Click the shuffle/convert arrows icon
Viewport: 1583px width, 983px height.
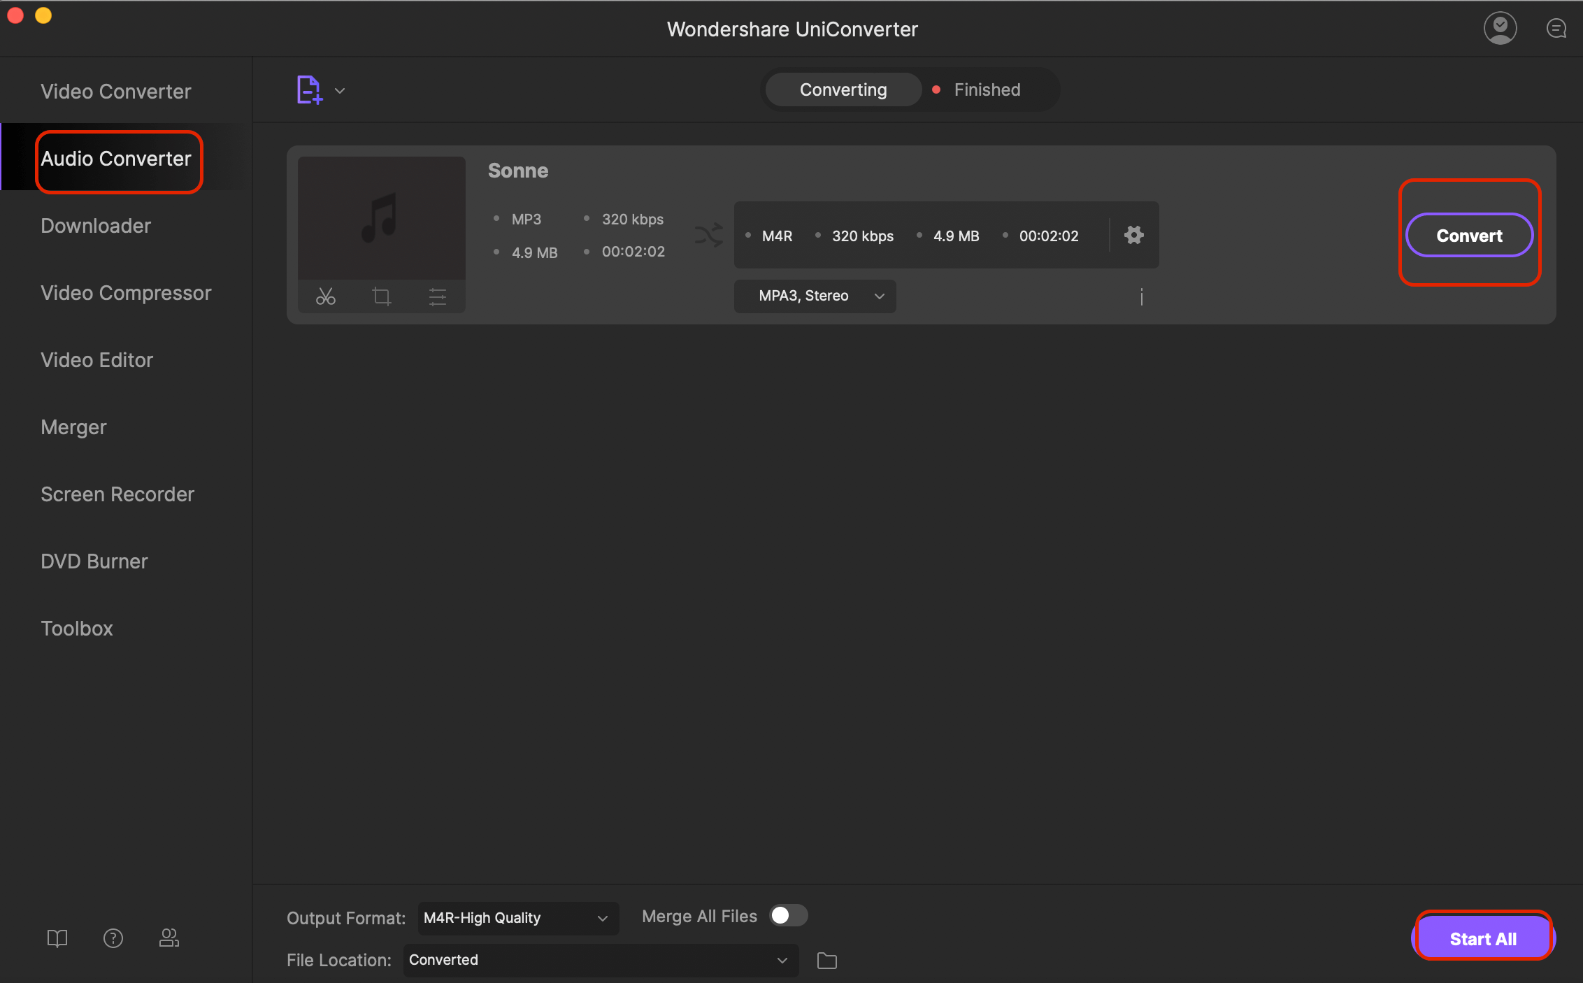click(708, 234)
